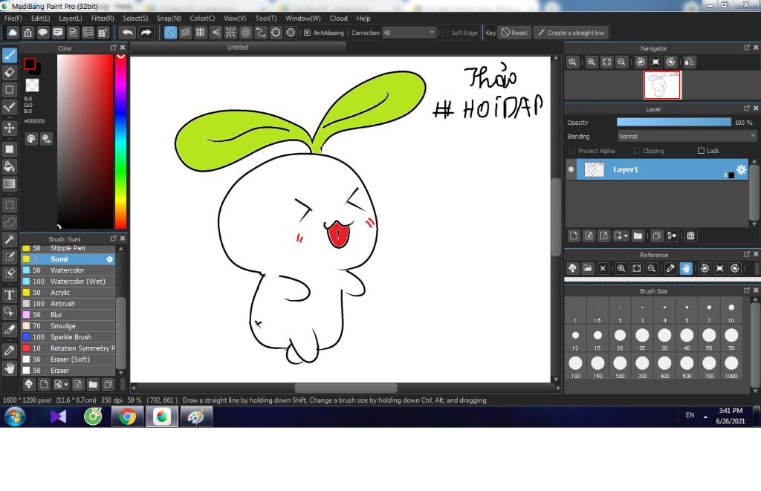Open the Snap menu
The width and height of the screenshot is (761, 491).
click(x=169, y=18)
